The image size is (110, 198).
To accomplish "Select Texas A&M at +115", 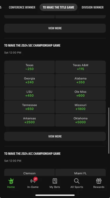I will coord(81,67).
